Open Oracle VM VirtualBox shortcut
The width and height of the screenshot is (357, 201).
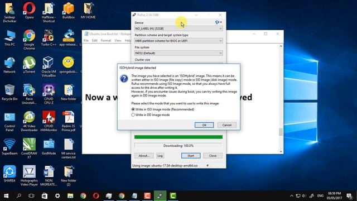pos(49,66)
